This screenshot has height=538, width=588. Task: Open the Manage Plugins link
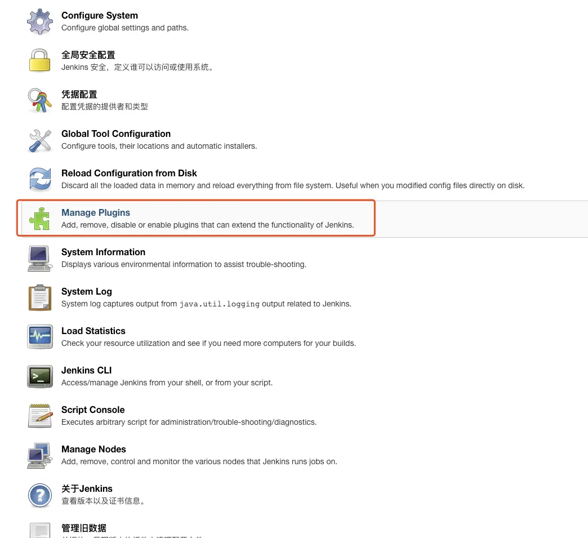96,212
